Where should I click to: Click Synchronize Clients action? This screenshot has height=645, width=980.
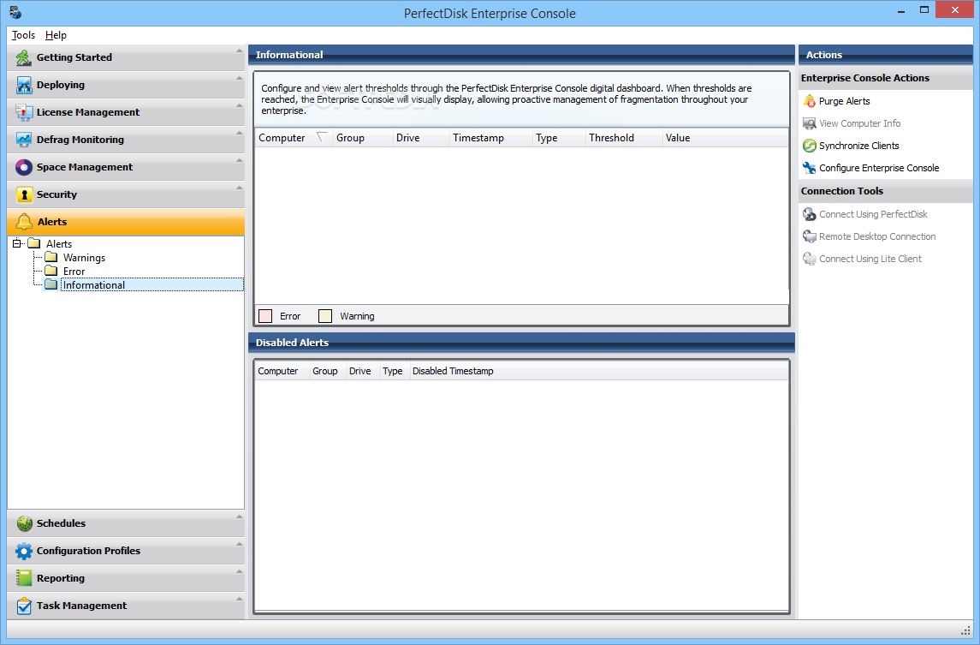point(858,146)
